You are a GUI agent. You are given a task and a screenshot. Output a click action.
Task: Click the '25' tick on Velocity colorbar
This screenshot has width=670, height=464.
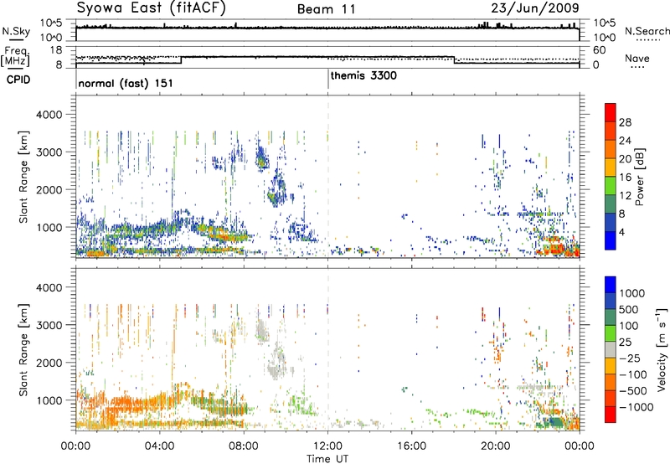[x=625, y=342]
